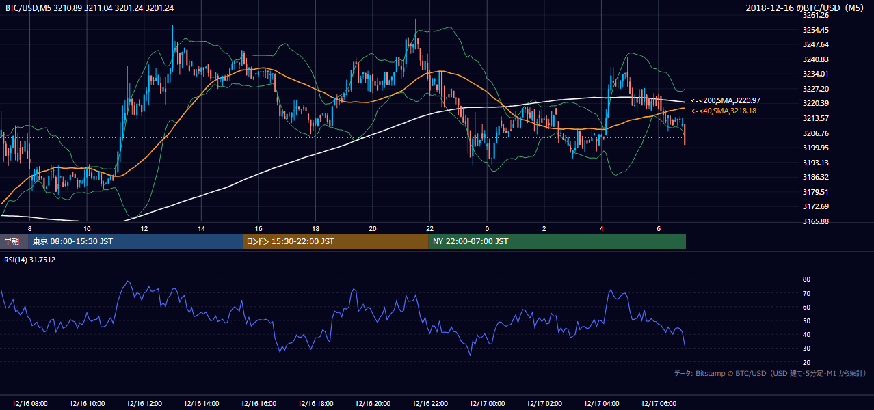Click the 12/16 12:00 time label
The height and width of the screenshot is (410, 874).
144,404
